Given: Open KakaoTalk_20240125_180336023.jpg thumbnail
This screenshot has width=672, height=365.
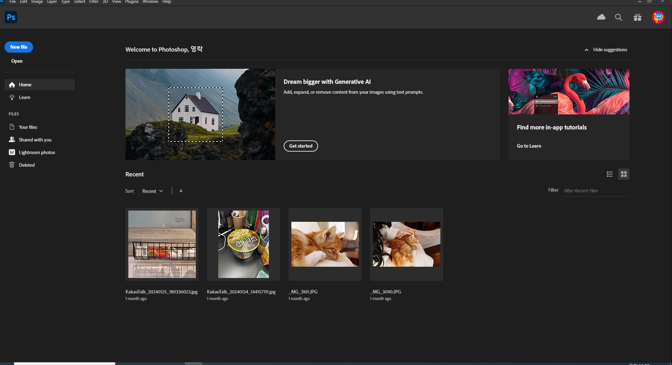Looking at the screenshot, I should (x=162, y=244).
